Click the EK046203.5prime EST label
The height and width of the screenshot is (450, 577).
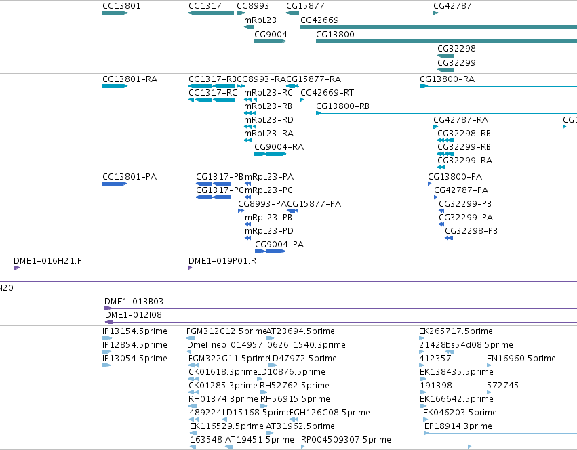460,413
